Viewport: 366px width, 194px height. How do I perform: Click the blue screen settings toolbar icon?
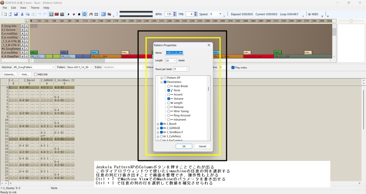click(103, 14)
